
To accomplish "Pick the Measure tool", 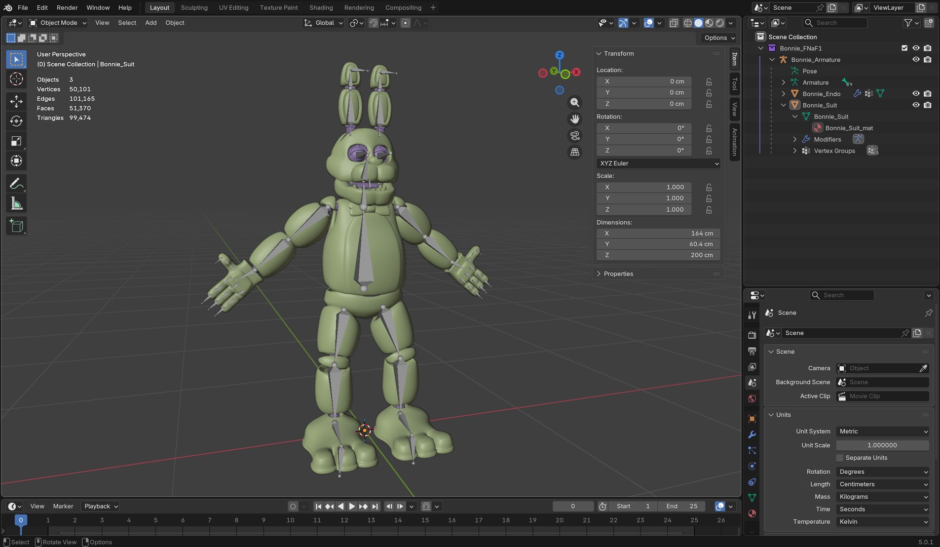I will coord(16,204).
